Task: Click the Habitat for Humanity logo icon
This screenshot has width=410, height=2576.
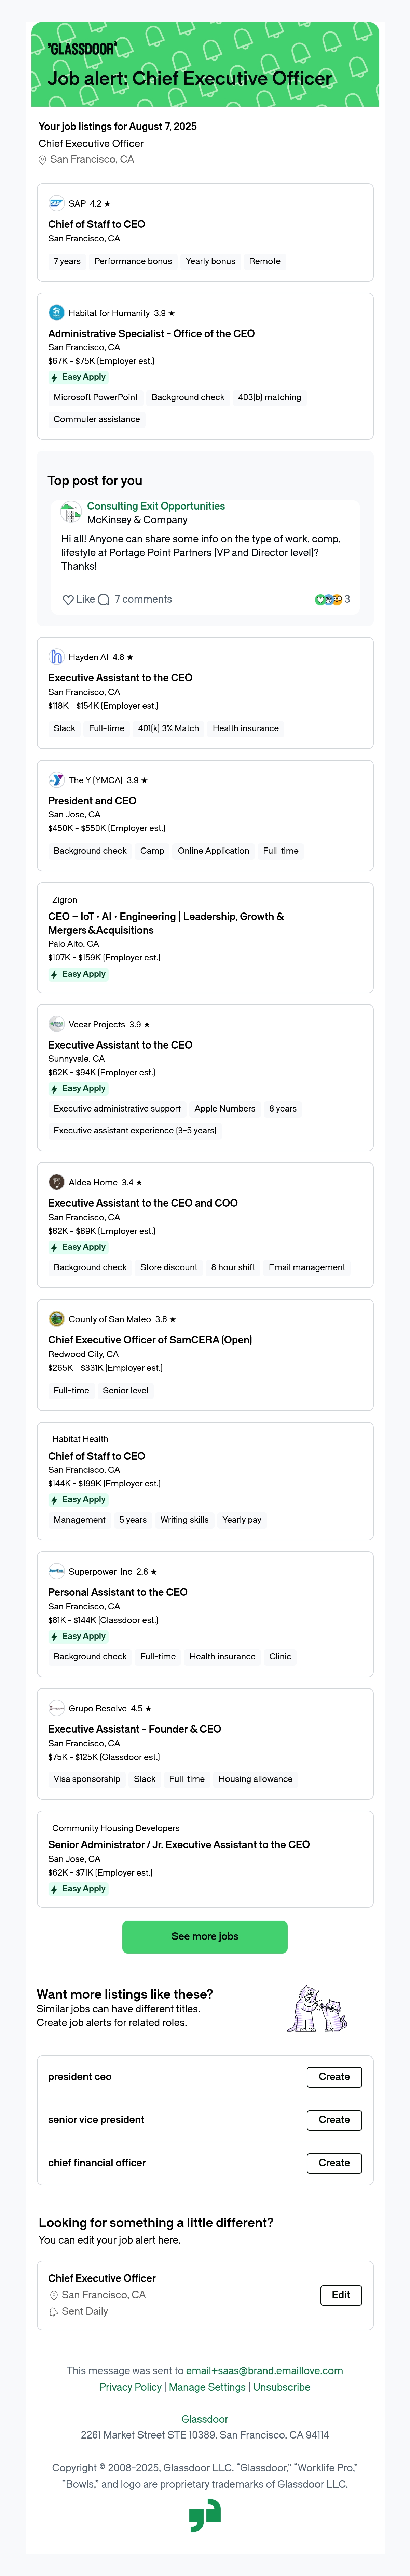Action: pyautogui.click(x=56, y=313)
